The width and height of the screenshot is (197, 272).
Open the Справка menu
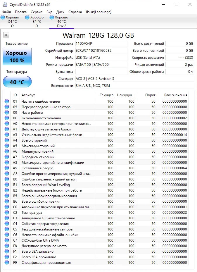pos(75,12)
